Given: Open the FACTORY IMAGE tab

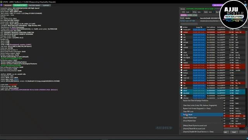Looking at the screenshot, I should [x=34, y=5].
